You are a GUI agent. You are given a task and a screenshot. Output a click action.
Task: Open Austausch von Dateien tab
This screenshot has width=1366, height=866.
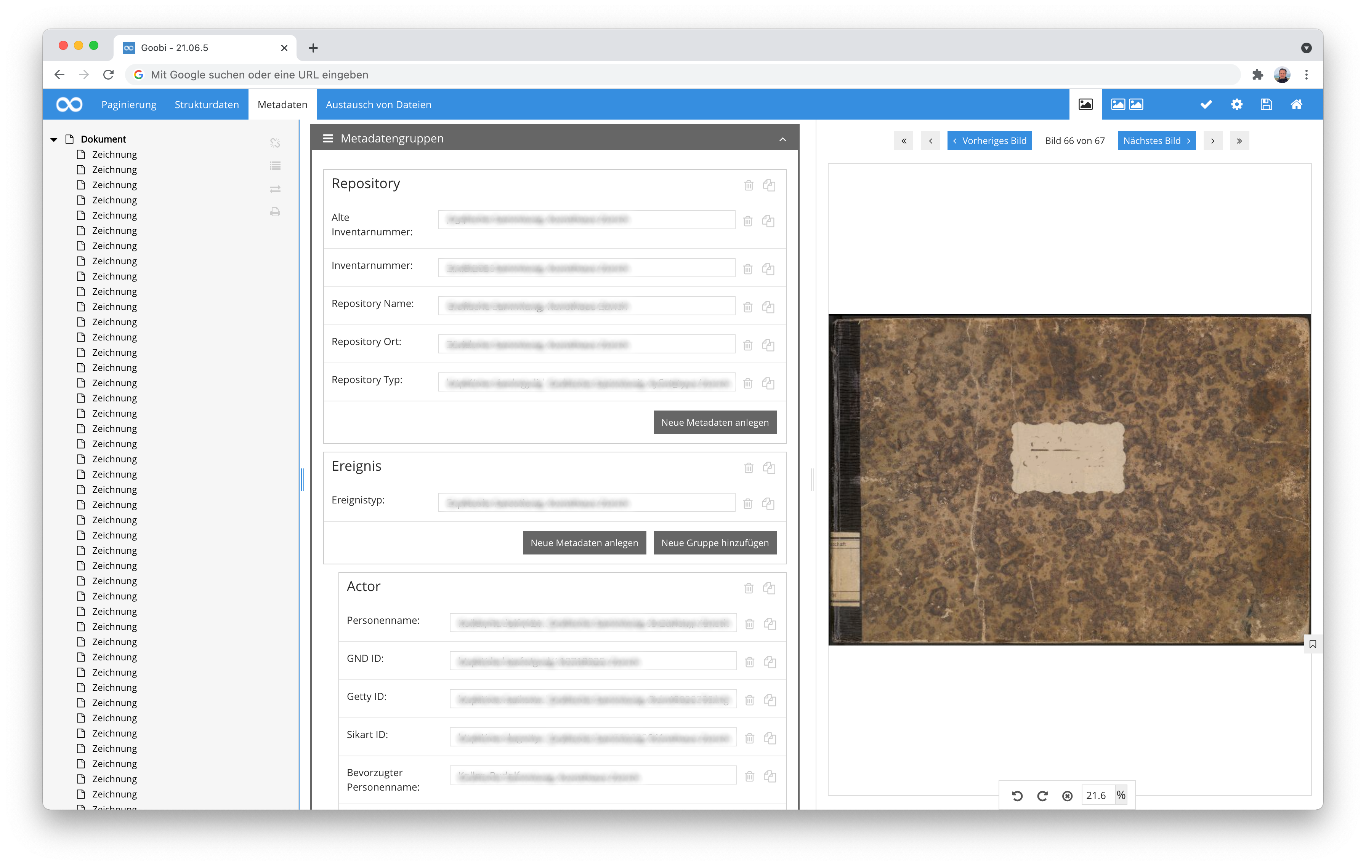coord(378,104)
